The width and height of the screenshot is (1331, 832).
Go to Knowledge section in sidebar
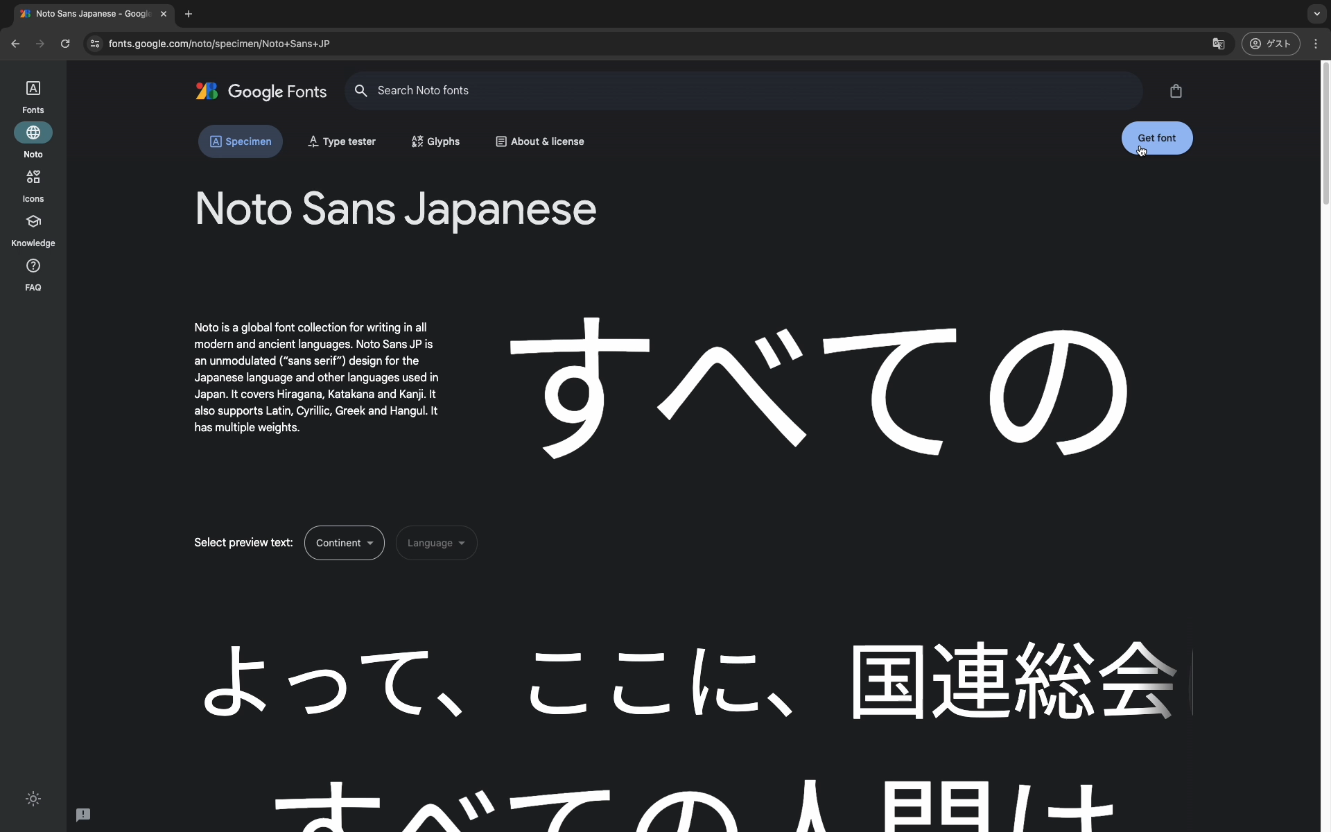click(33, 230)
